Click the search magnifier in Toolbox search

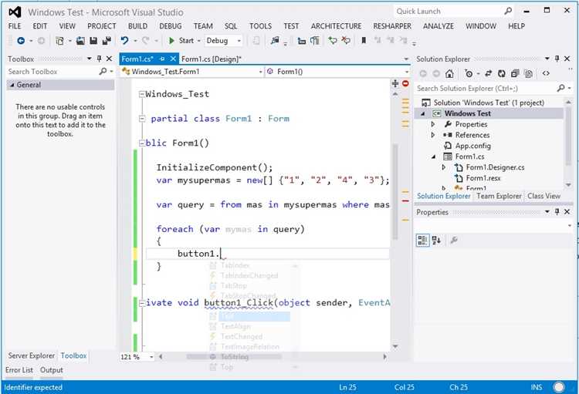[103, 71]
